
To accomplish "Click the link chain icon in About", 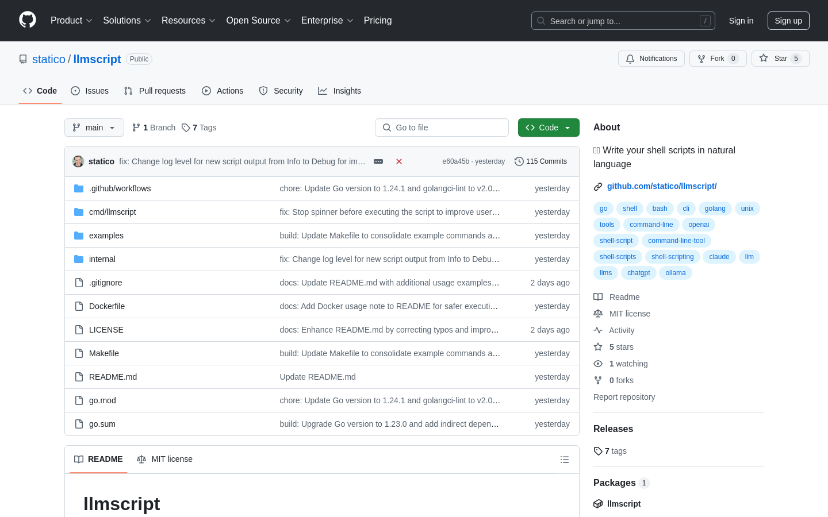I will coord(598,186).
